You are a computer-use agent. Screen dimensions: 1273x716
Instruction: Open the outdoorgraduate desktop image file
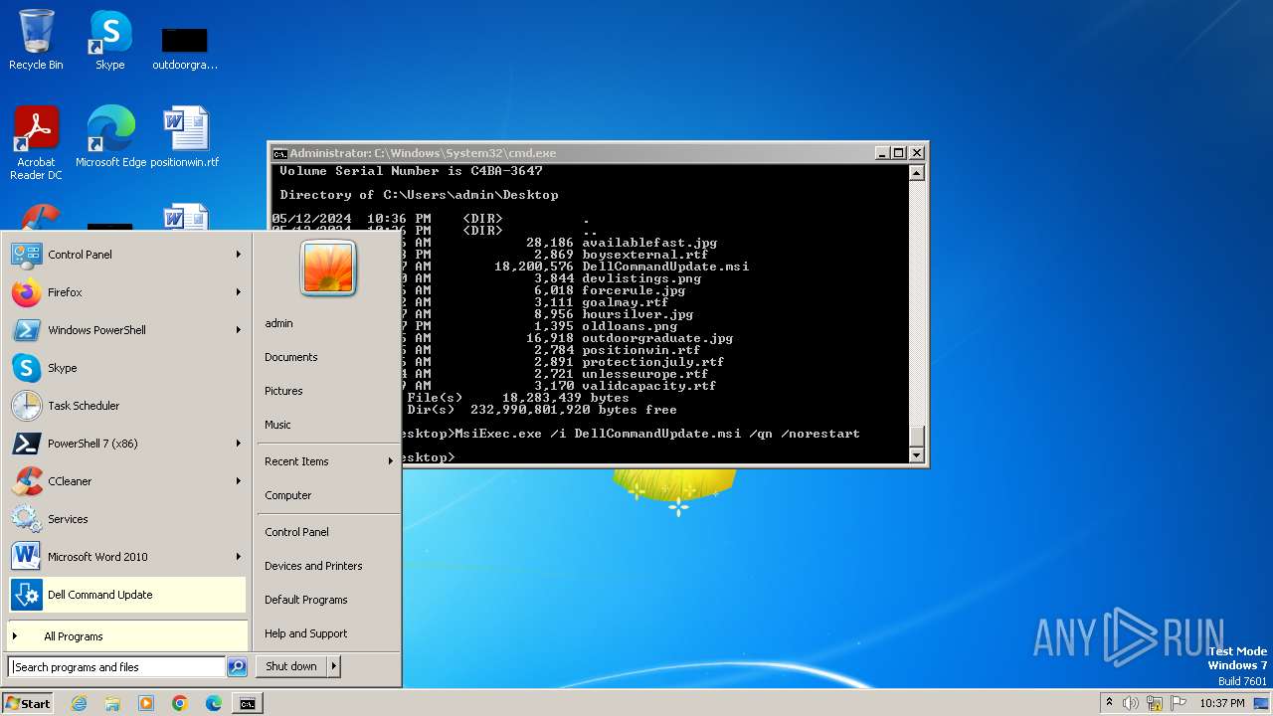click(x=184, y=45)
